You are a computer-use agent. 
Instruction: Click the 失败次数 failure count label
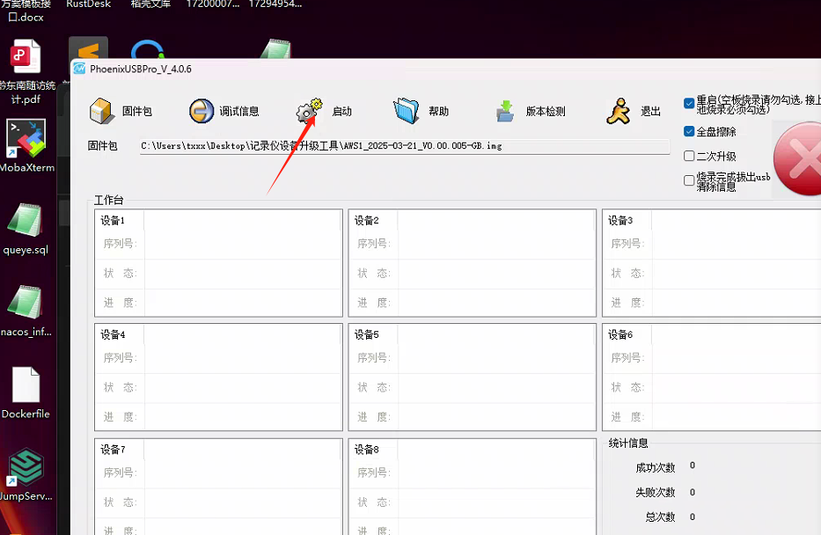click(x=656, y=492)
